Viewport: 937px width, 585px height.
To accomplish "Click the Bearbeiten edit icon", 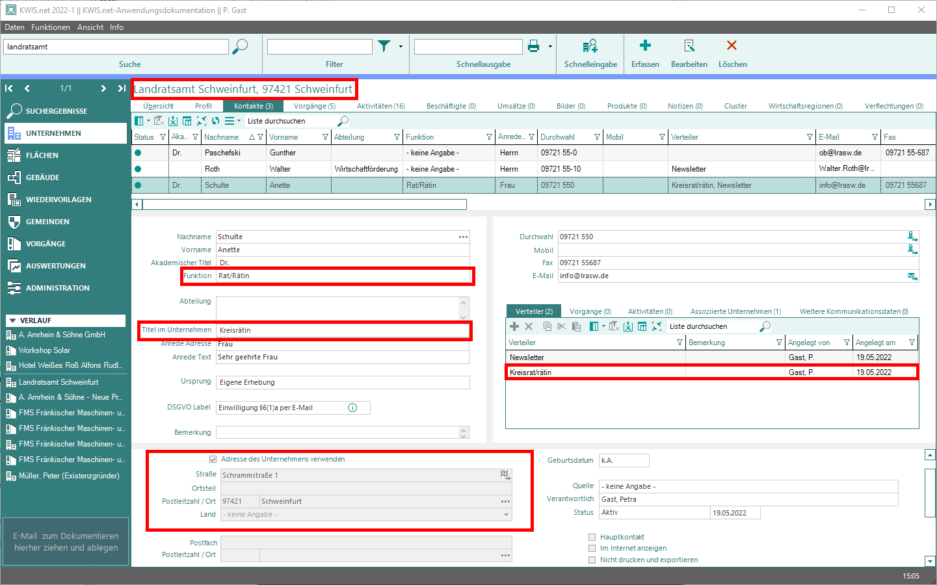I will [x=689, y=45].
